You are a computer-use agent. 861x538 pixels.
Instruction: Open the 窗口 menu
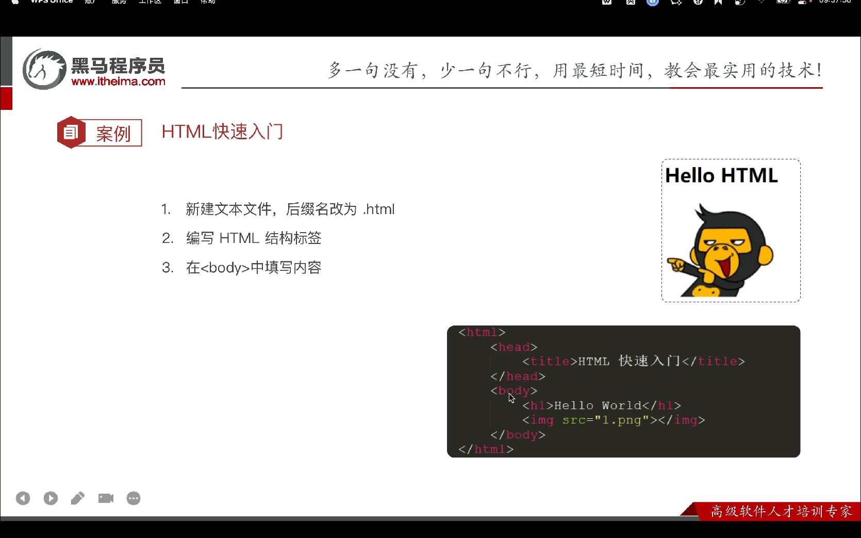[180, 2]
